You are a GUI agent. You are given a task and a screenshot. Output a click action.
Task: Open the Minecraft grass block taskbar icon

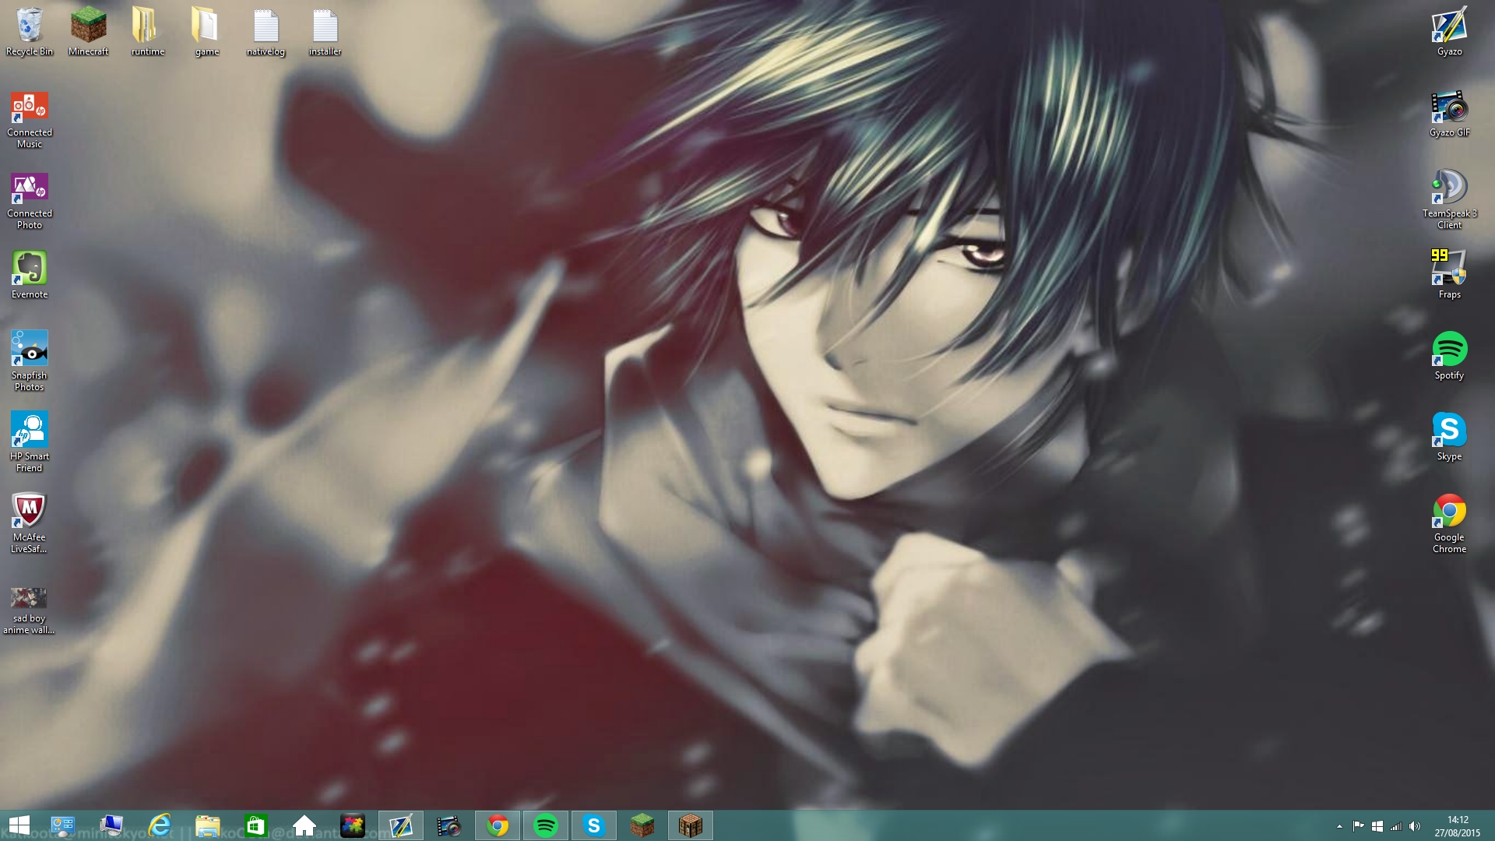coord(642,825)
